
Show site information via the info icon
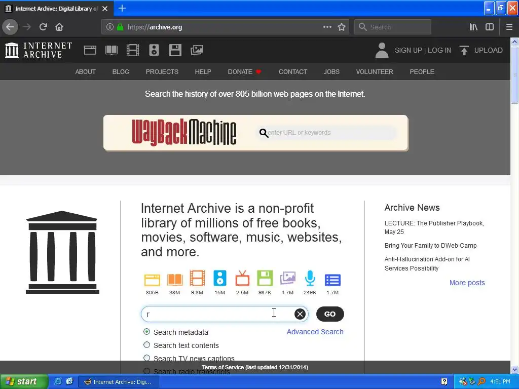(110, 27)
